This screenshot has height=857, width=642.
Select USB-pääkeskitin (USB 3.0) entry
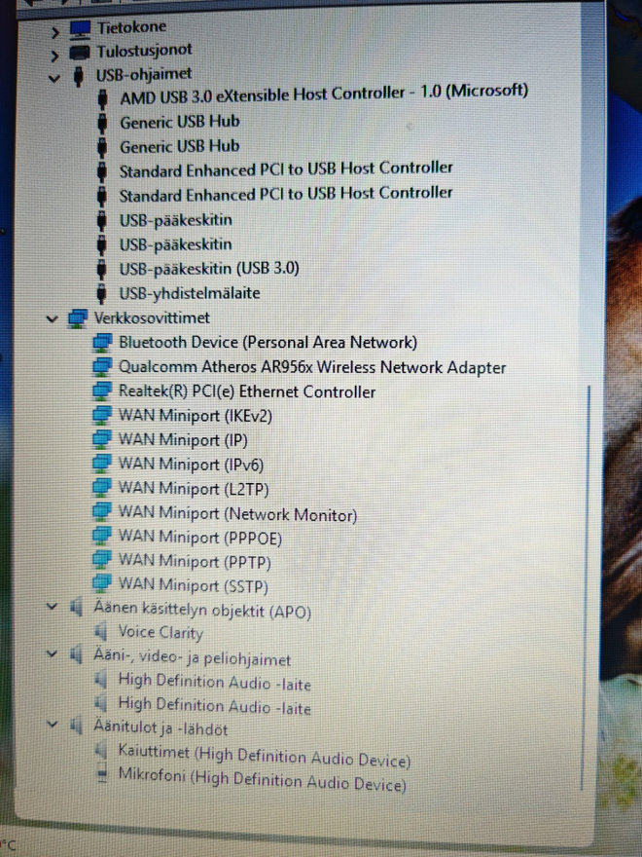click(x=209, y=269)
